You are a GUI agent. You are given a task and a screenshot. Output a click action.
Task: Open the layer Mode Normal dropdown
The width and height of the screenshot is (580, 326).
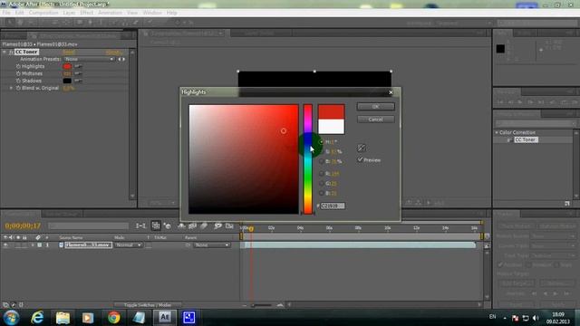[128, 245]
